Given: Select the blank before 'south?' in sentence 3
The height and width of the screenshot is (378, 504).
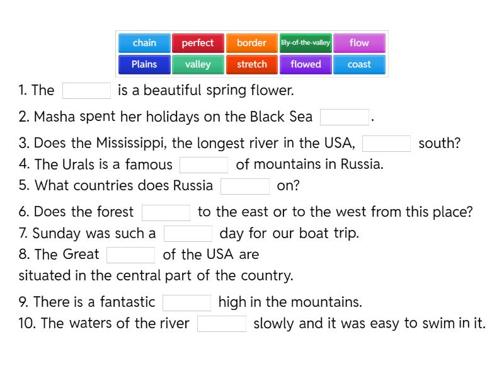Looking at the screenshot, I should pyautogui.click(x=387, y=144).
